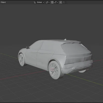The image size is (103, 103).
Task: Open the Global transform orientation dropdown
Action: (x=39, y=2)
